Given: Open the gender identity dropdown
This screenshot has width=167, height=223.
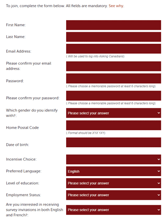Looking at the screenshot, I should (113, 113).
